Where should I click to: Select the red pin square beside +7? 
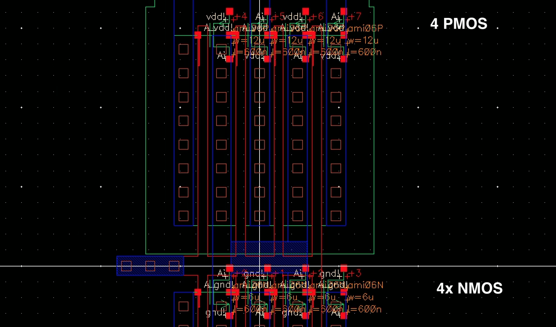[343, 12]
